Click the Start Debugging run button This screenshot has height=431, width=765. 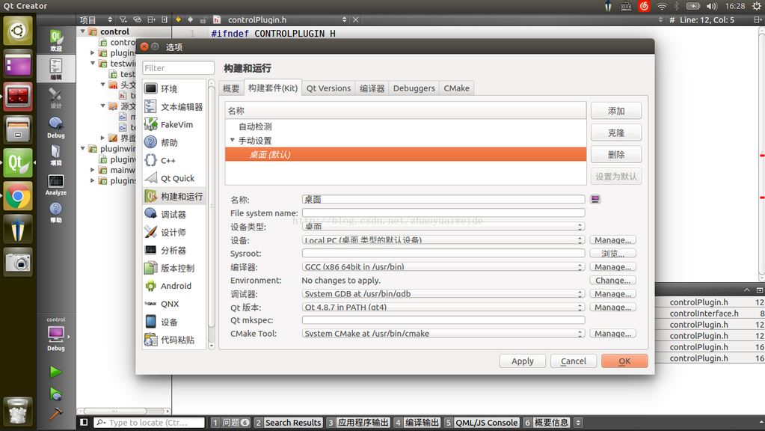click(x=55, y=394)
